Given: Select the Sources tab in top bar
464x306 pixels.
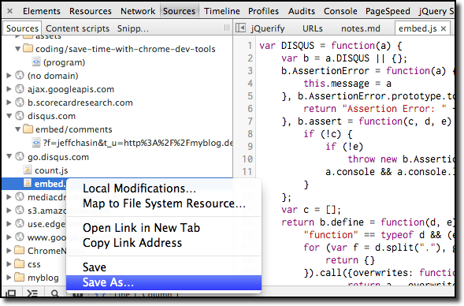Looking at the screenshot, I should pyautogui.click(x=179, y=11).
